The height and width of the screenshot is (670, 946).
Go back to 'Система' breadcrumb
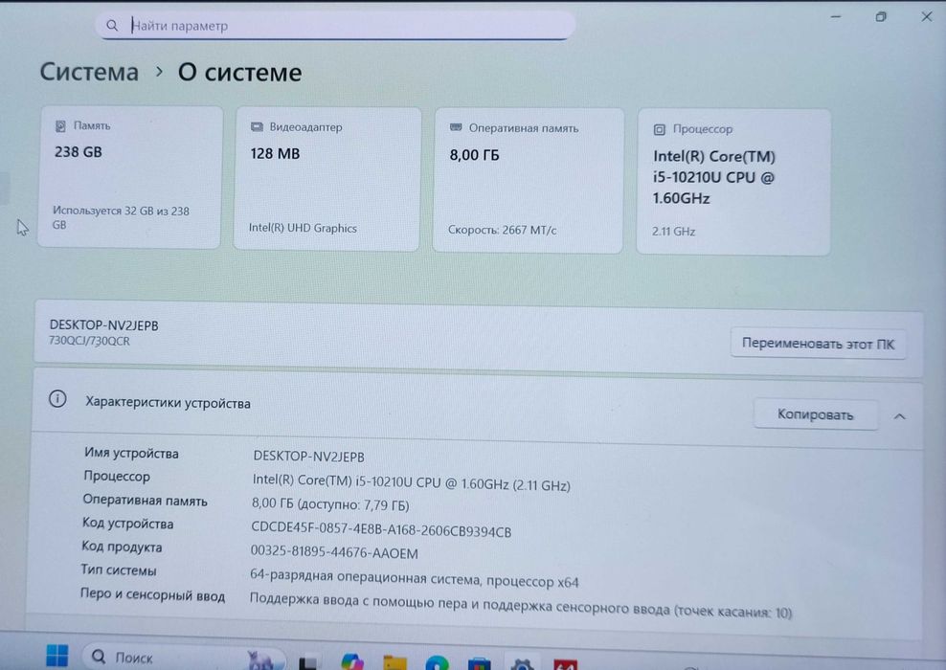[x=89, y=72]
